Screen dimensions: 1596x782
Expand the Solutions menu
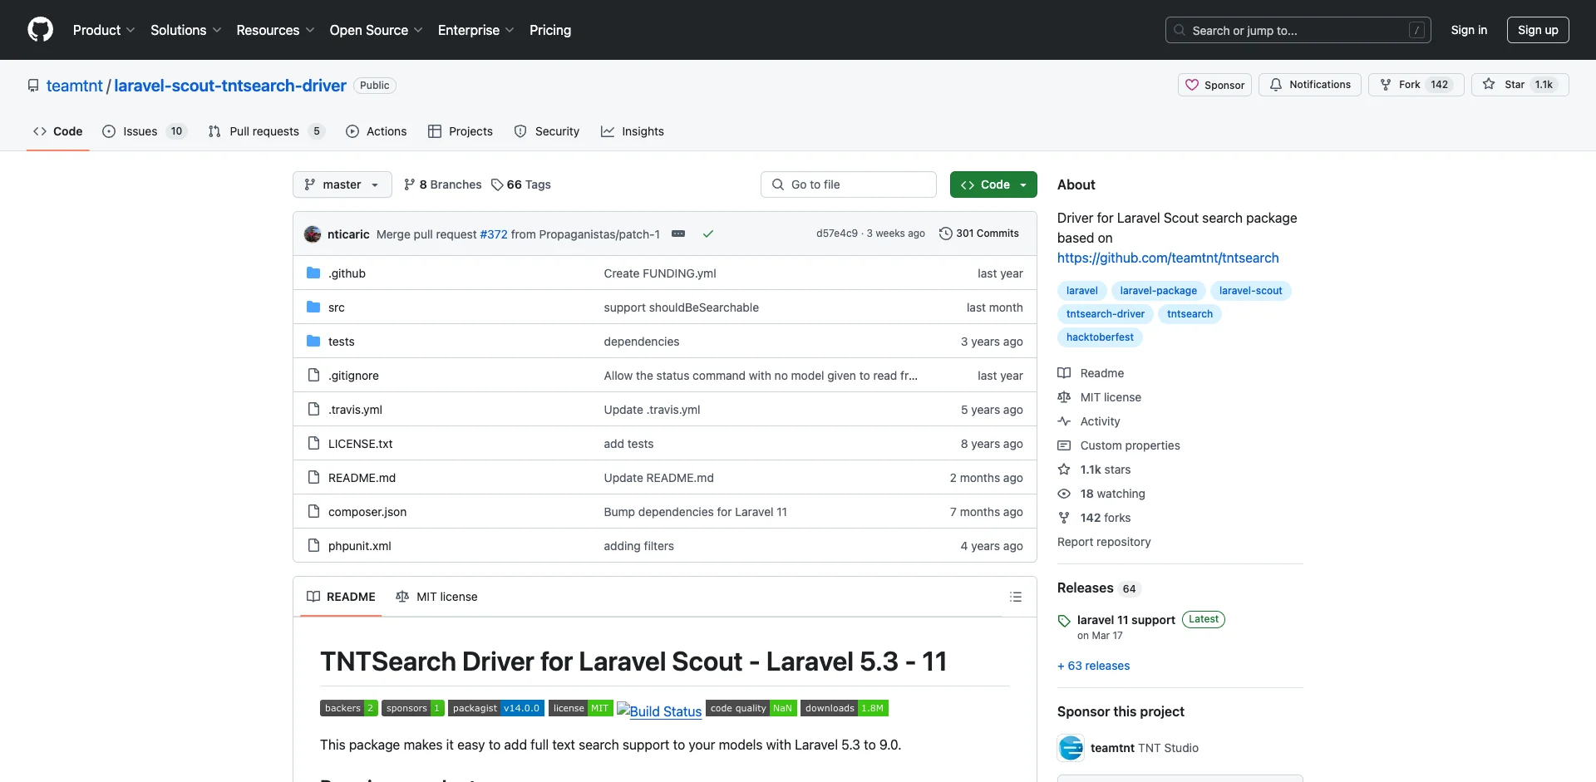point(186,30)
